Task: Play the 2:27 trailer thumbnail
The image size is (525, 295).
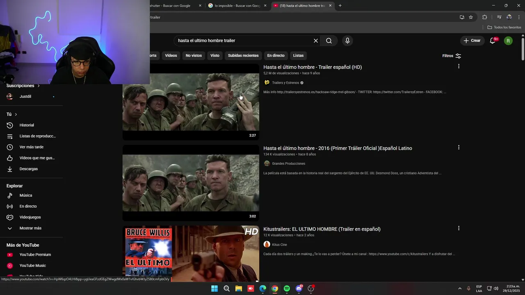Action: coord(191,102)
